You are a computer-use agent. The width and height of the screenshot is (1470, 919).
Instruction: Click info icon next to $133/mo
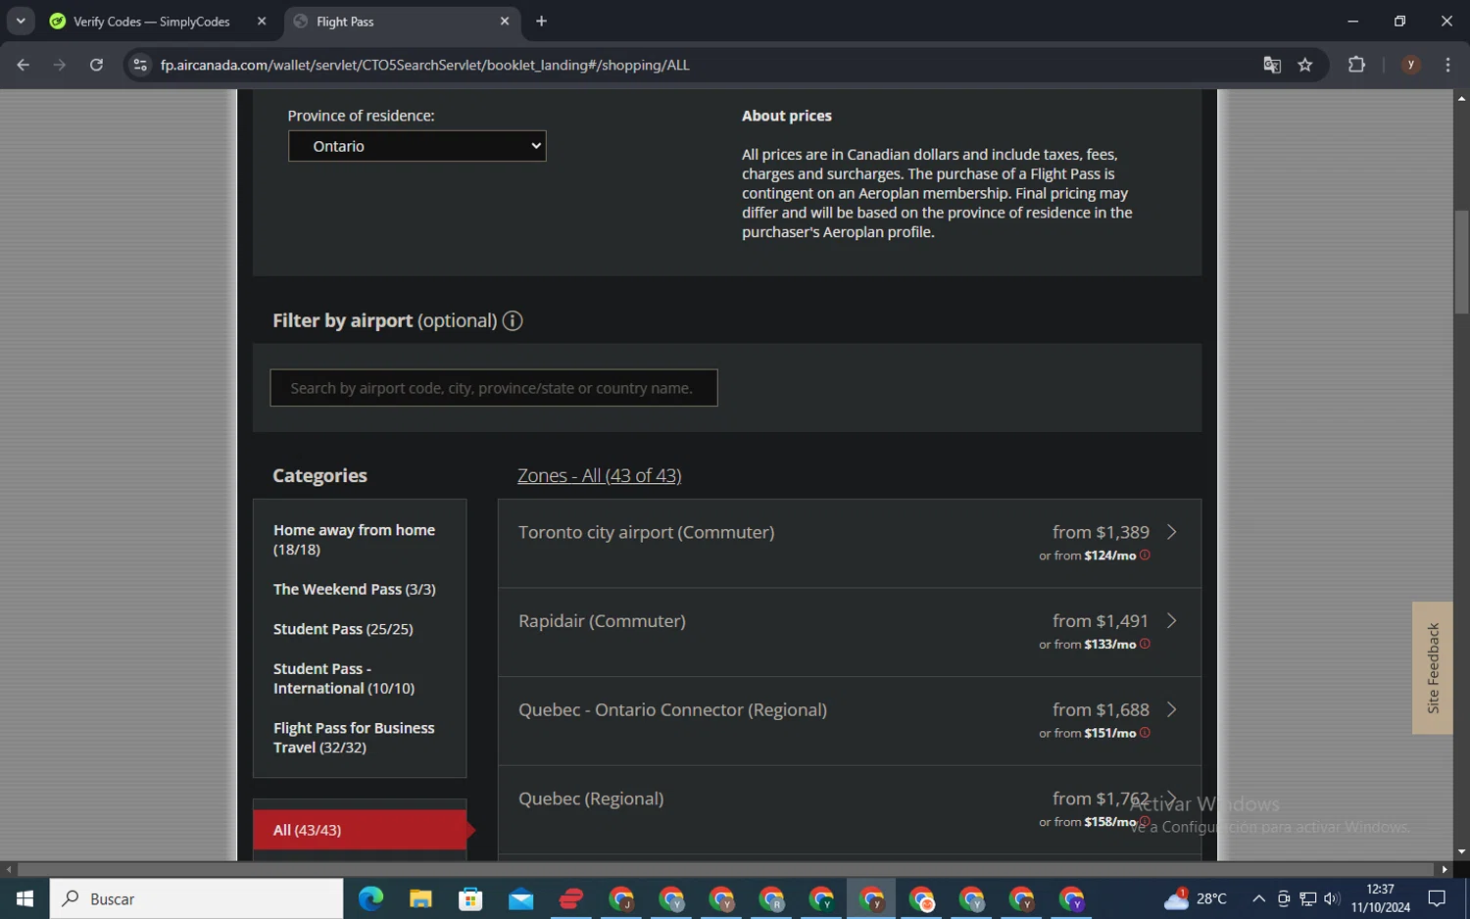1145,644
